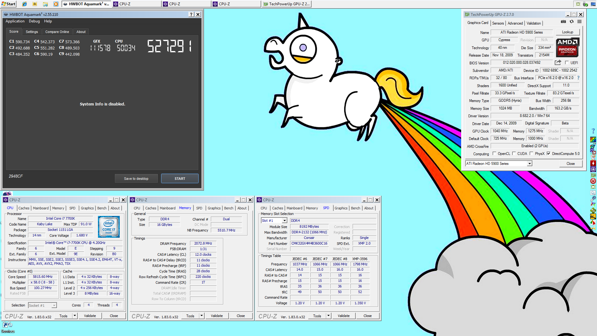This screenshot has width=597, height=336.
Task: Open the recycle bin desktop icon
Action: click(x=593, y=157)
